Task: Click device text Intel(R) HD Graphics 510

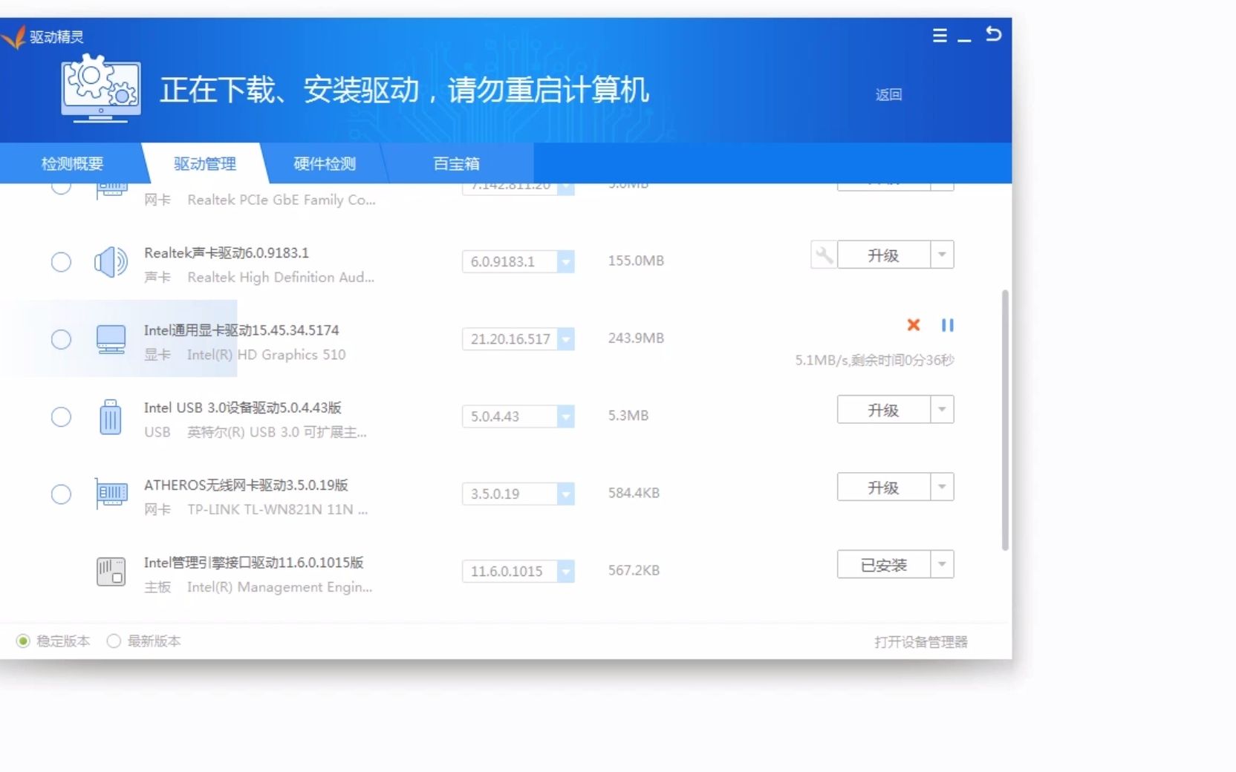Action: point(266,354)
